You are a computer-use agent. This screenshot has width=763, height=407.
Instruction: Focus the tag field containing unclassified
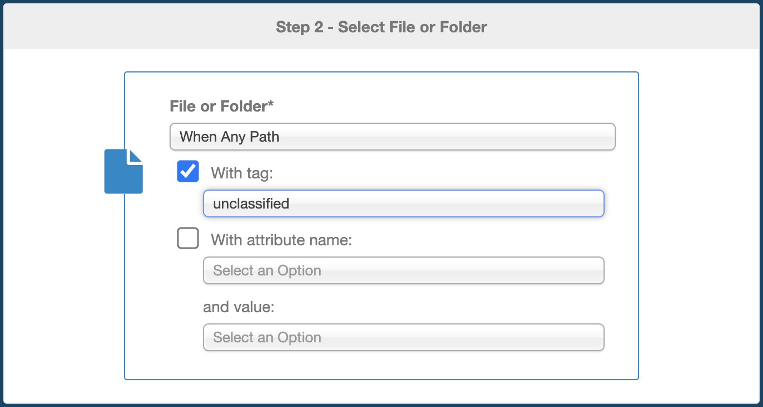pyautogui.click(x=403, y=203)
